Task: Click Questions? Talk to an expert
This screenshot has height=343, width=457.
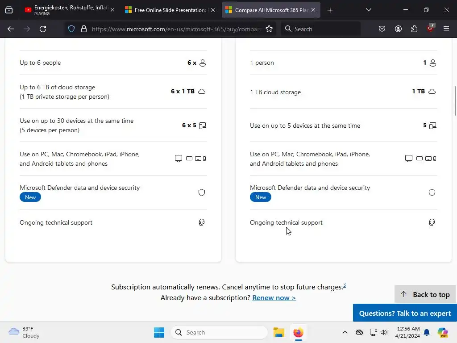Action: click(x=405, y=313)
